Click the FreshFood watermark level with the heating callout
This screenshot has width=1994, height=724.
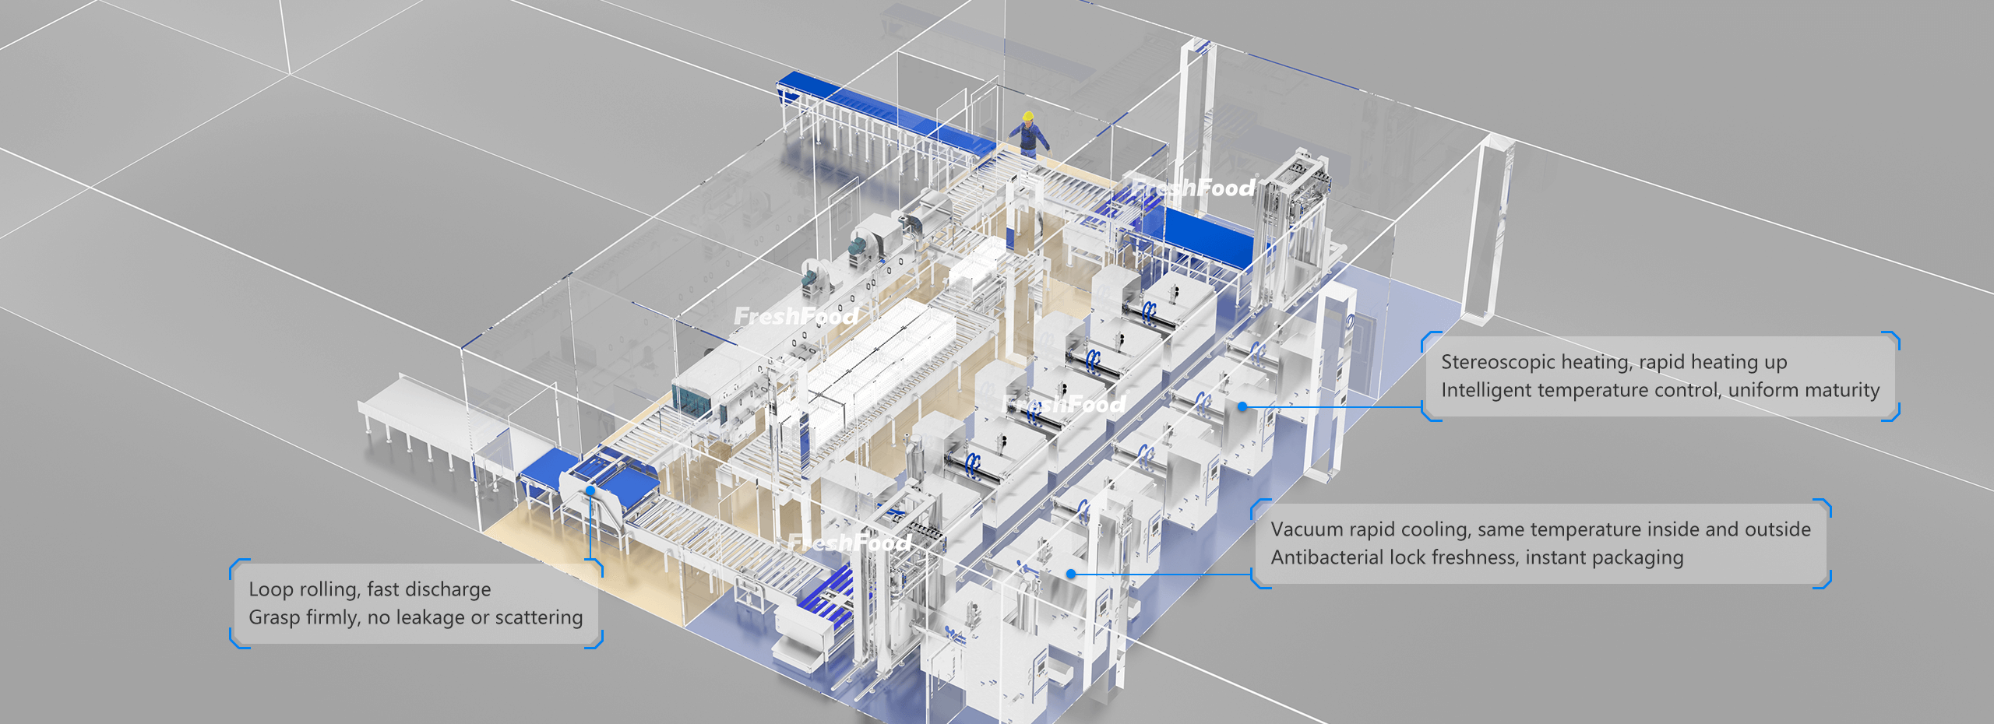click(x=1064, y=404)
